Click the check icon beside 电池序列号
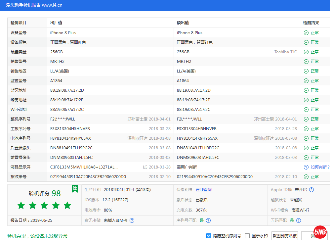The image size is (330, 242). (306, 138)
